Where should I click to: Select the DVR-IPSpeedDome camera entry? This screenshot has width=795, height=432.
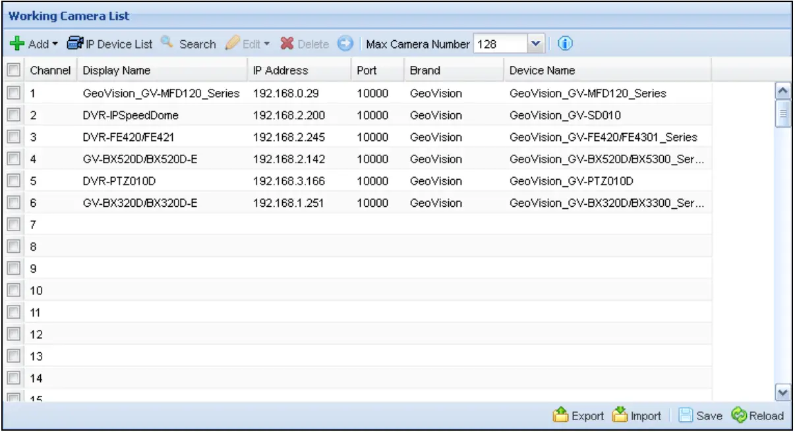131,115
